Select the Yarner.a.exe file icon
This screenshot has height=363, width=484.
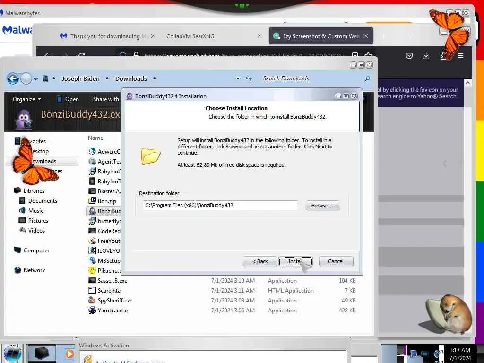pos(92,310)
